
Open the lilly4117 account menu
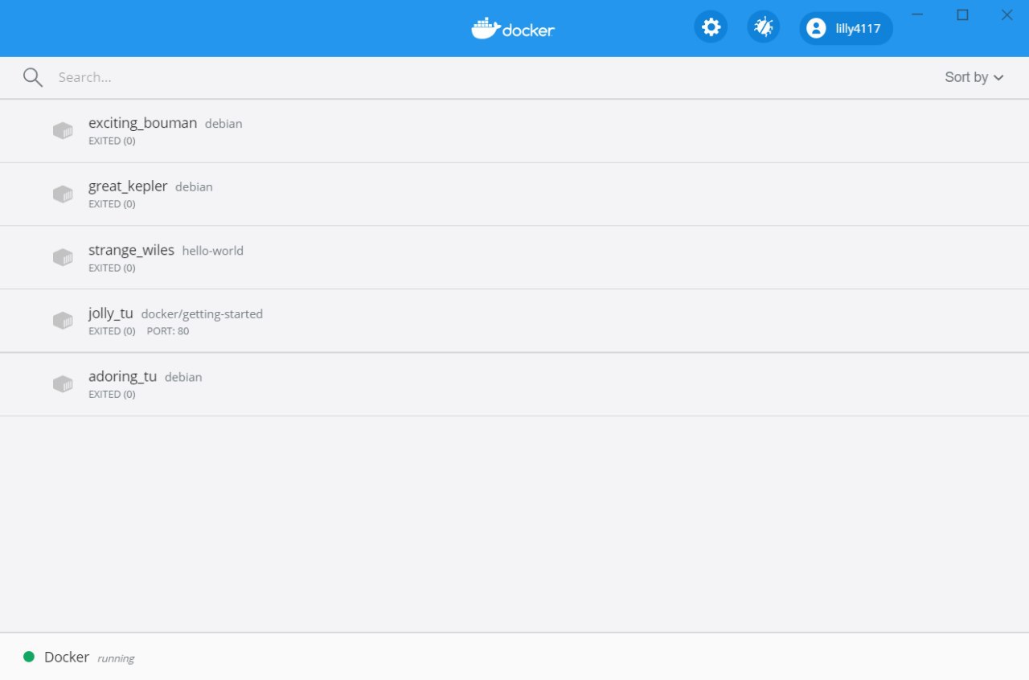pyautogui.click(x=846, y=28)
